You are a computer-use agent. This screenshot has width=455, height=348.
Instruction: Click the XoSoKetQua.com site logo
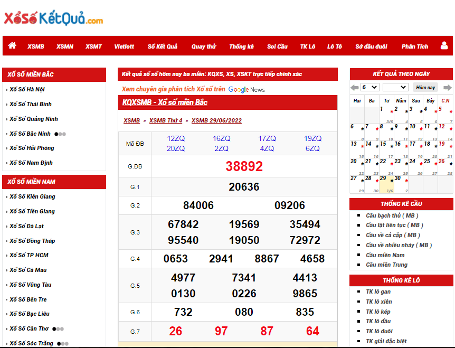53,18
